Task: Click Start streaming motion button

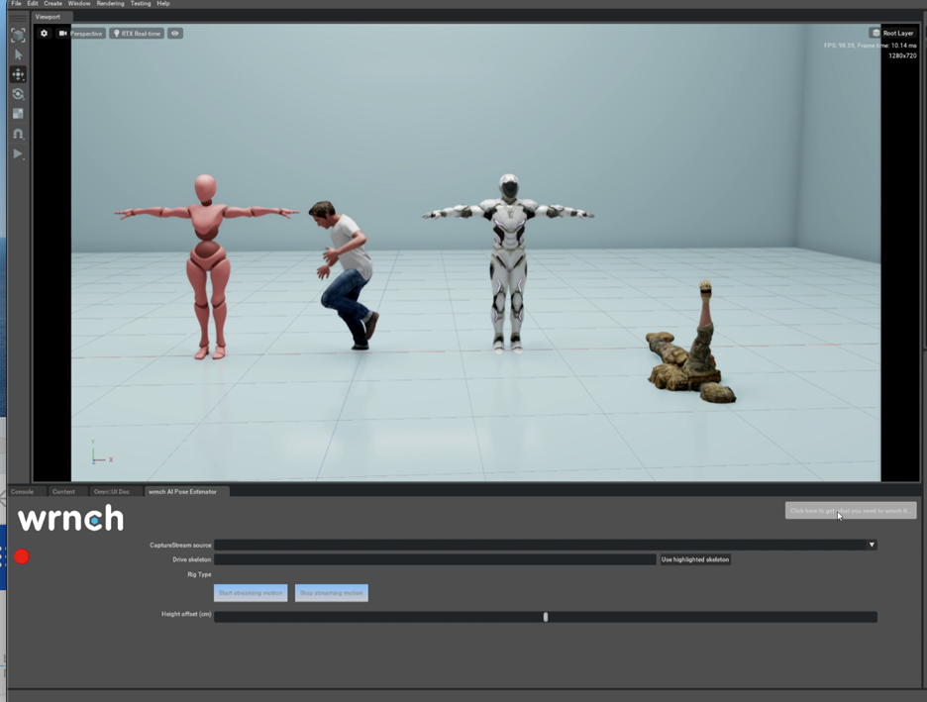Action: pos(251,593)
